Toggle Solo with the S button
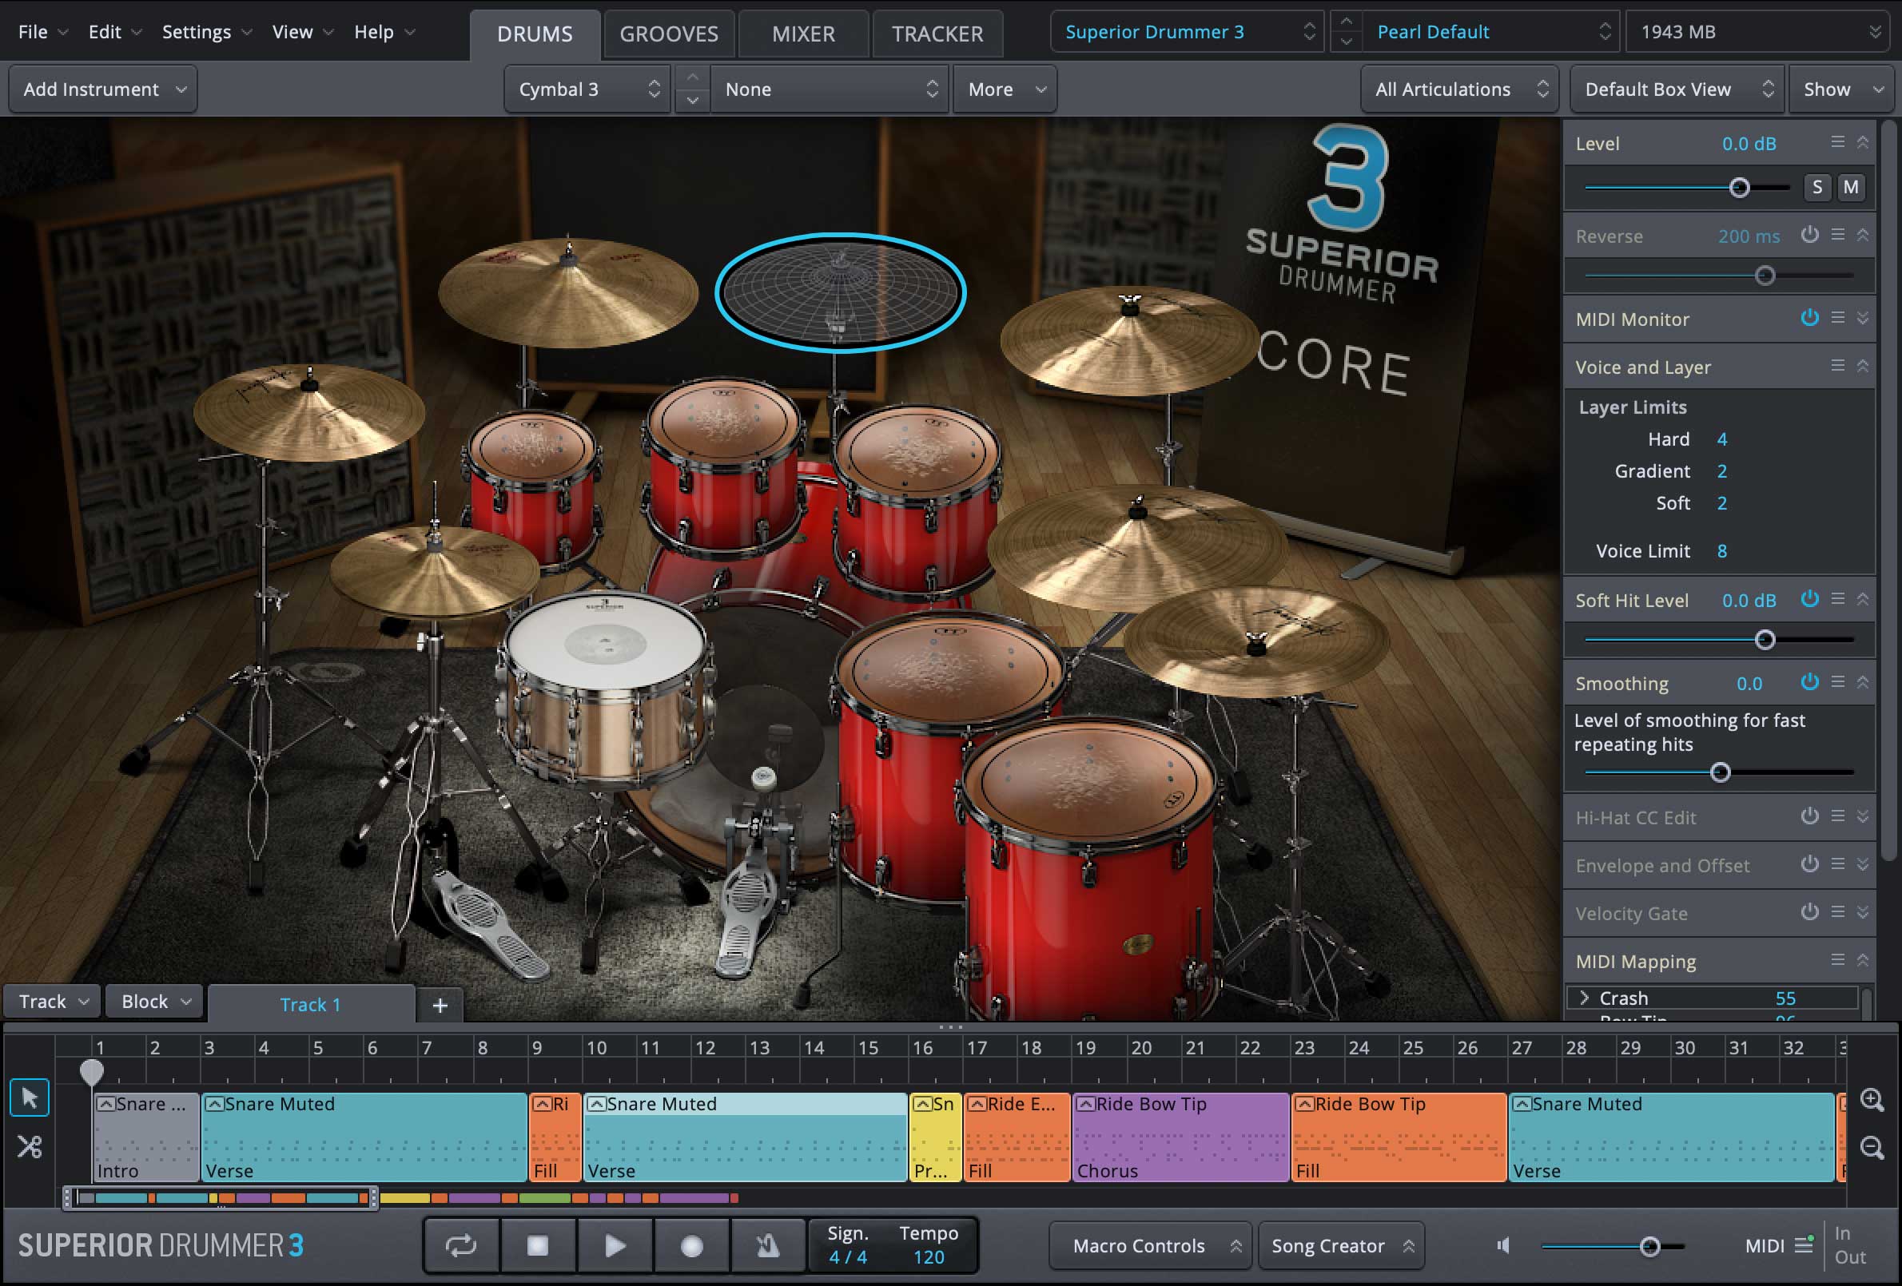 (x=1816, y=188)
